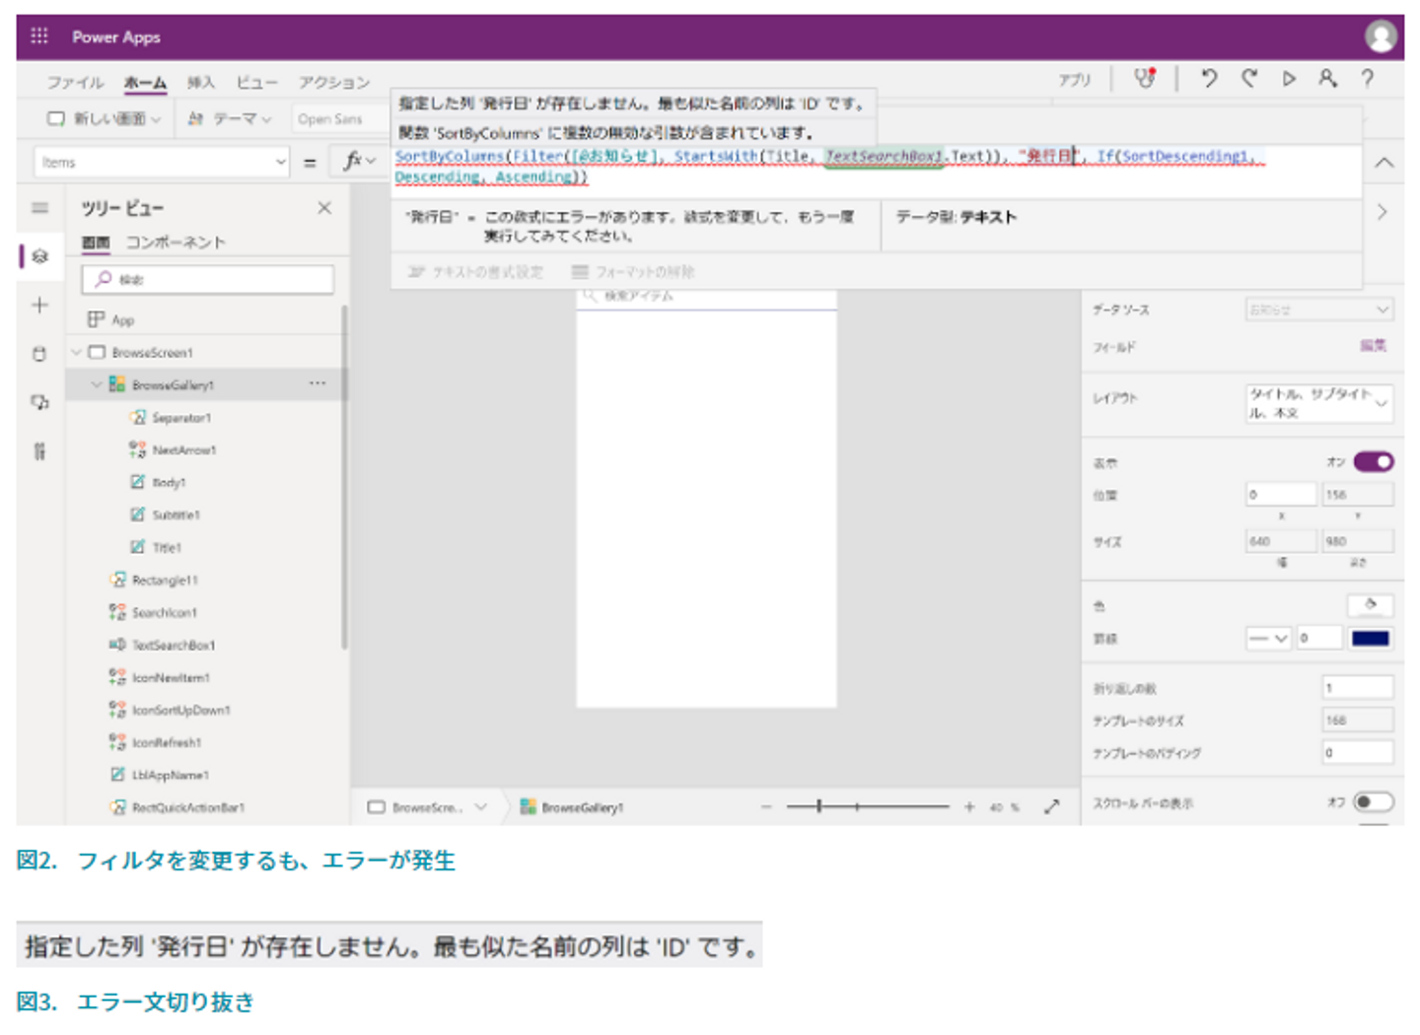Open the 挿入 menu tab
The image size is (1420, 1035).
coord(201,83)
